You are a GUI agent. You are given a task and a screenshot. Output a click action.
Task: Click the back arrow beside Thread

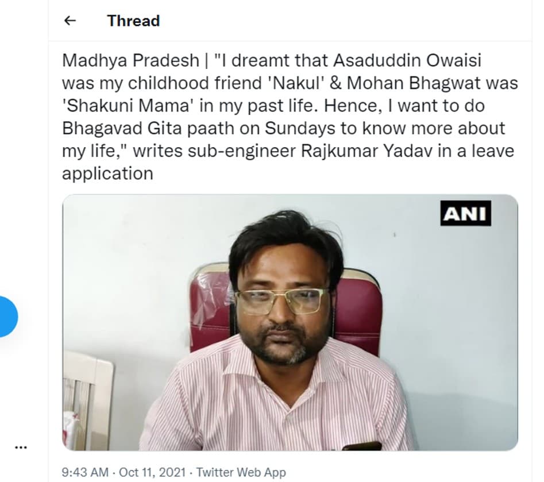70,21
